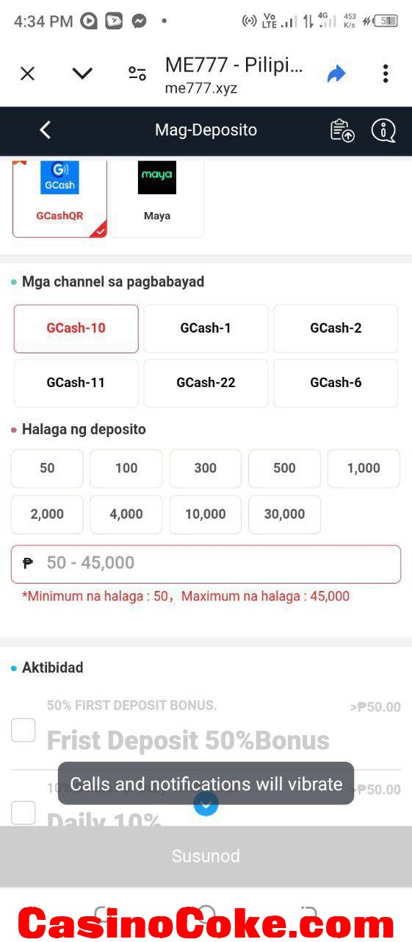Image resolution: width=412 pixels, height=942 pixels.
Task: Pick the 10,000 deposit amount
Action: click(x=206, y=514)
